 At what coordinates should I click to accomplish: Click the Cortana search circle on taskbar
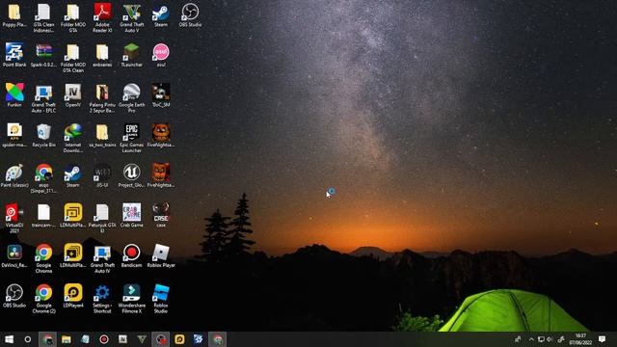28,339
